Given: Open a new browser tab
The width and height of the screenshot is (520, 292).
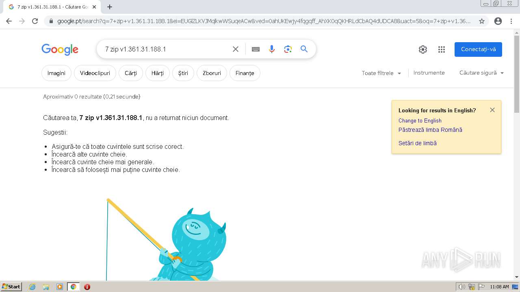Looking at the screenshot, I should (x=110, y=7).
